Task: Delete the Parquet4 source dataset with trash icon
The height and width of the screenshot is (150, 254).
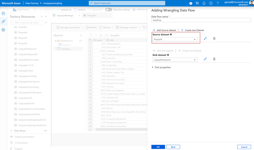Action: 214,39
